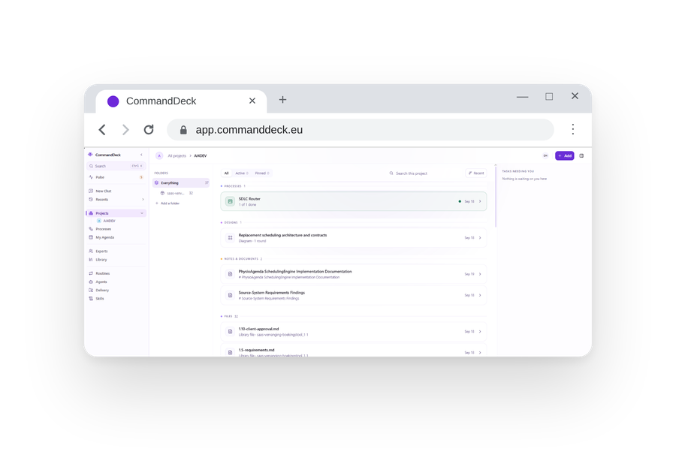676x461 pixels.
Task: Open the Recent sort dropdown
Action: click(476, 173)
